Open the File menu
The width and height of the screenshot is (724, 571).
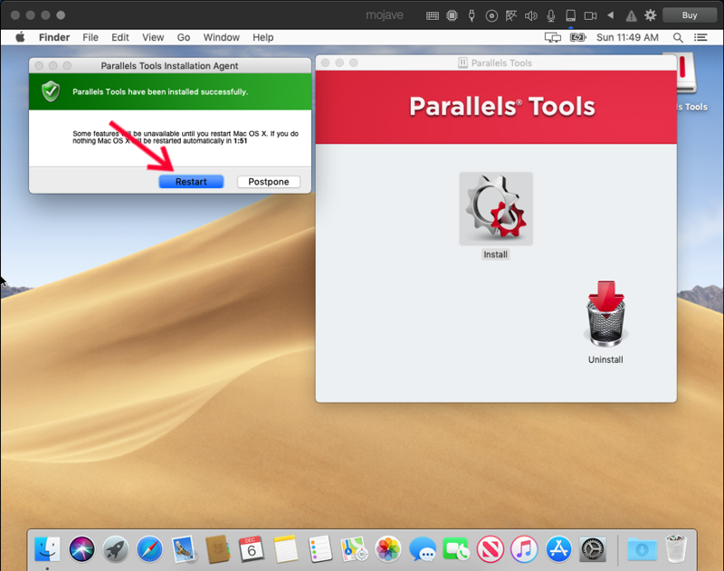90,37
